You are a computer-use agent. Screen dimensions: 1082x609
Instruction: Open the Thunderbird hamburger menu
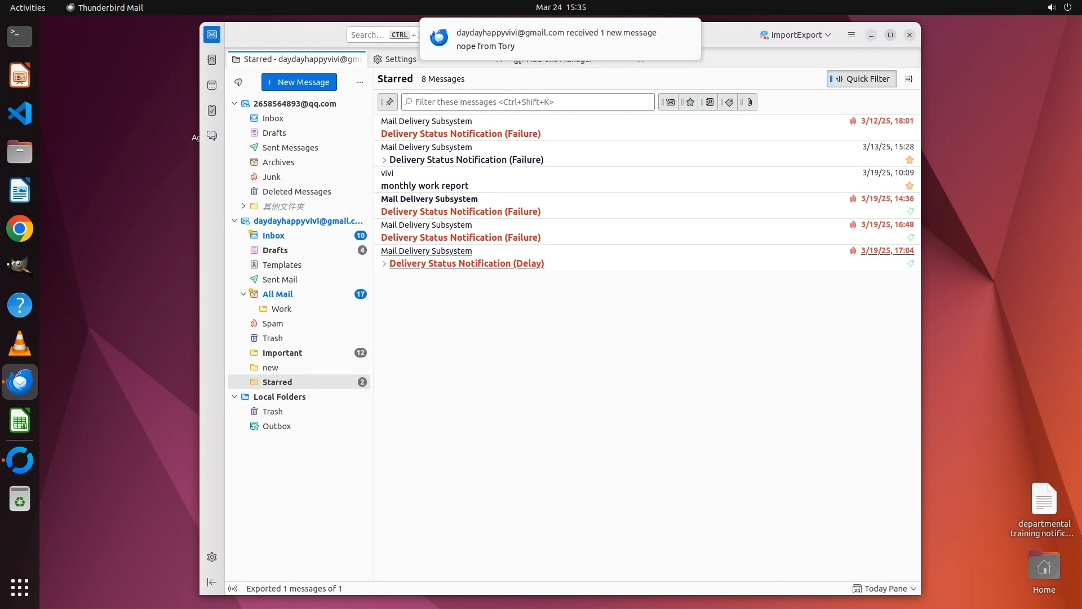pyautogui.click(x=851, y=35)
